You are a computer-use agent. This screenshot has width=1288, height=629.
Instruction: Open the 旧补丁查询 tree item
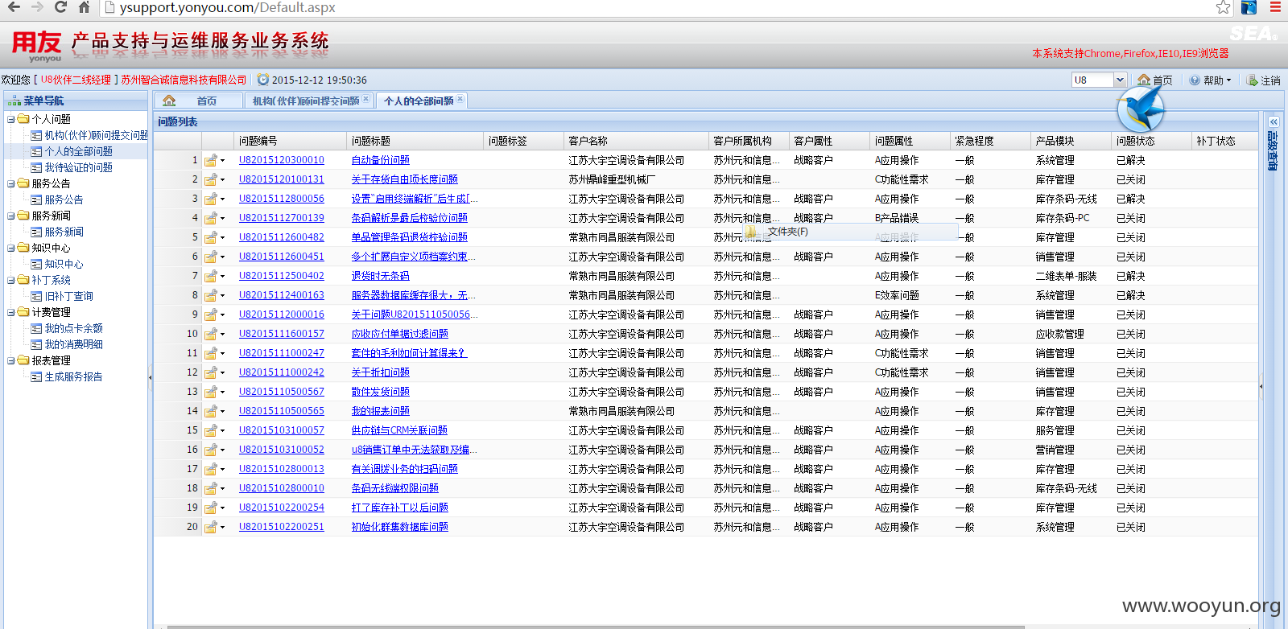(x=68, y=296)
